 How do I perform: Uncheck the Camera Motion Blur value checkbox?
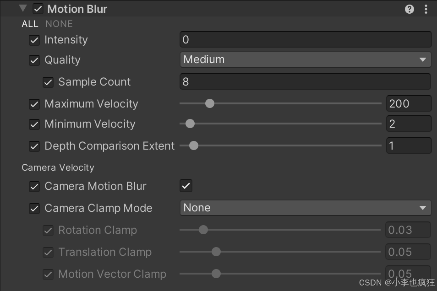click(x=186, y=186)
